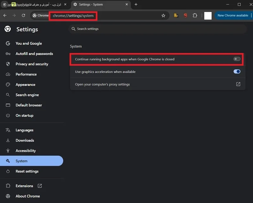Click the Chrome logo beside Settings title
Viewport: 253px width, 203px height.
(8, 29)
